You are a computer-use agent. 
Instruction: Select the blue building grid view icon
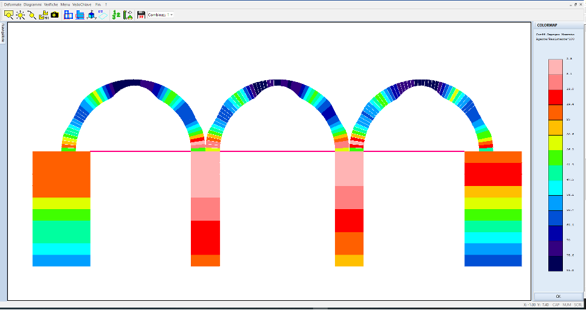coord(80,15)
